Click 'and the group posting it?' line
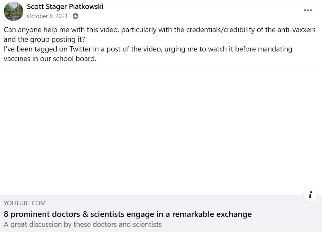This screenshot has height=232, width=322. [44, 40]
